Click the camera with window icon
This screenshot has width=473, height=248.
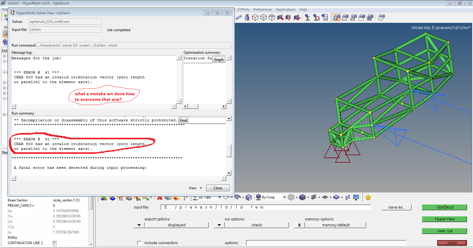click(x=345, y=18)
